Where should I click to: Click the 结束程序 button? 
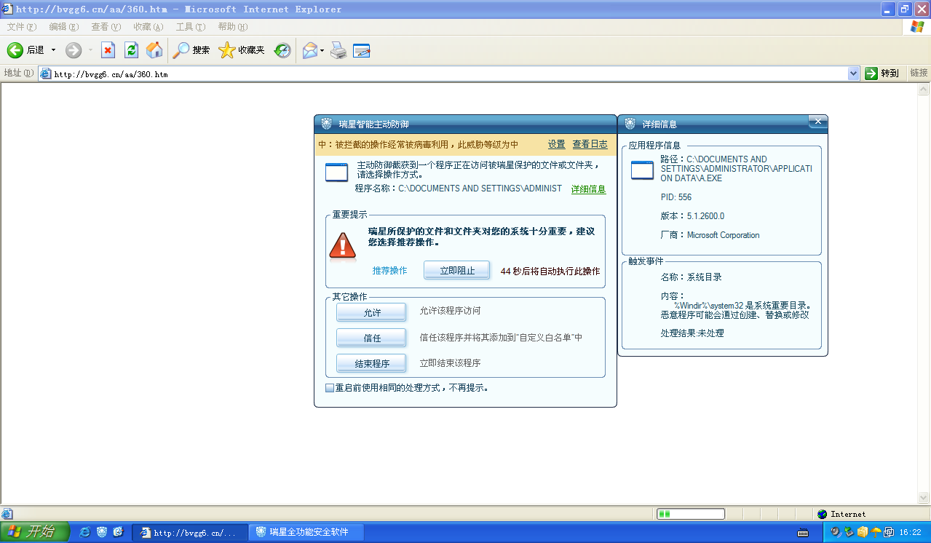[371, 363]
